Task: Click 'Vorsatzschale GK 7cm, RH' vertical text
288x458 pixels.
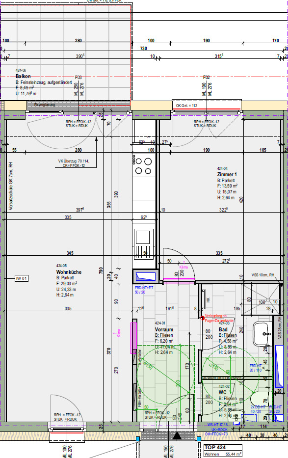Action: [11, 186]
